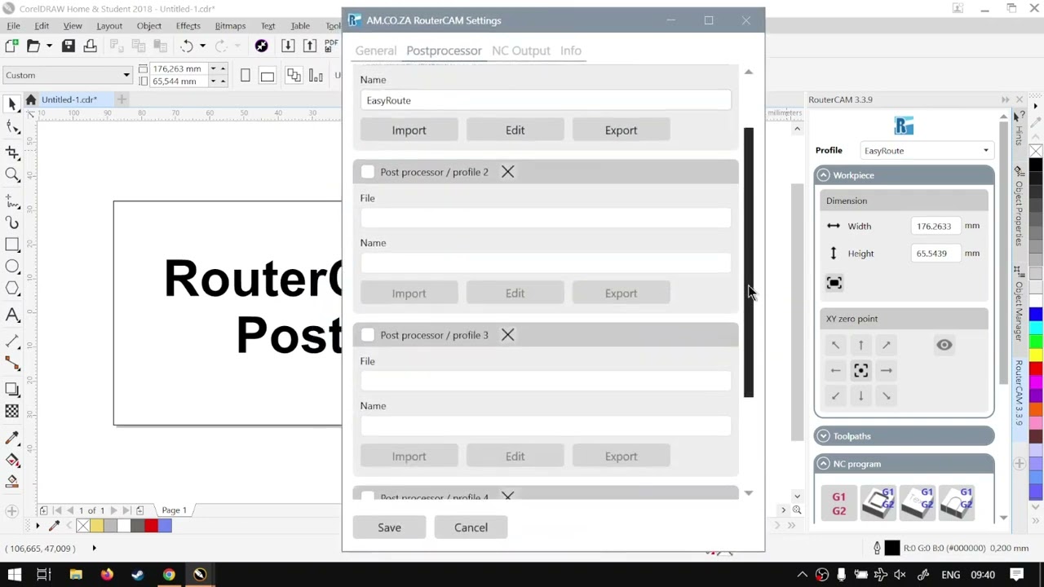Image resolution: width=1044 pixels, height=587 pixels.
Task: Collapse the Workpiece section
Action: pos(823,175)
